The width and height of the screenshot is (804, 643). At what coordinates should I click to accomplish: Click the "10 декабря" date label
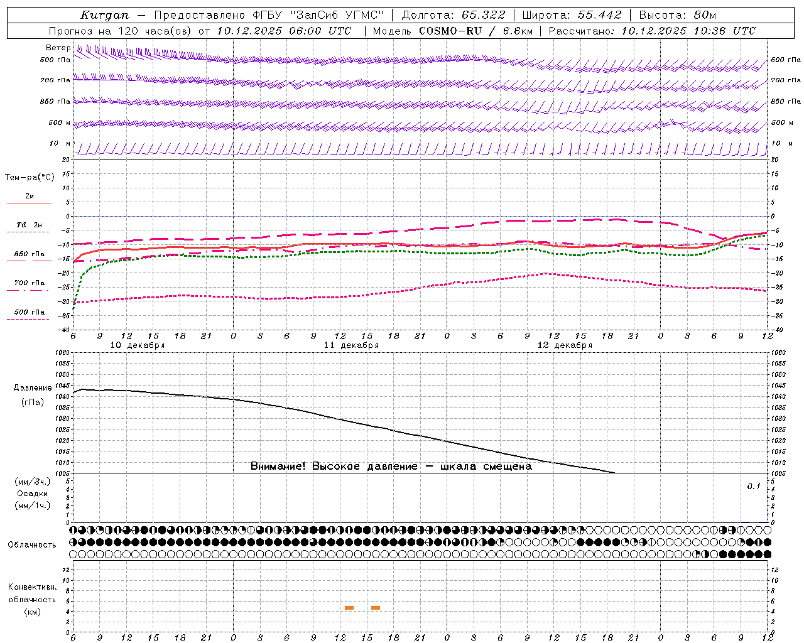pos(138,345)
